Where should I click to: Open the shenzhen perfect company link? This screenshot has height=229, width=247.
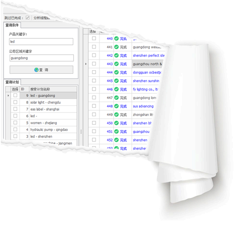tap(148, 55)
